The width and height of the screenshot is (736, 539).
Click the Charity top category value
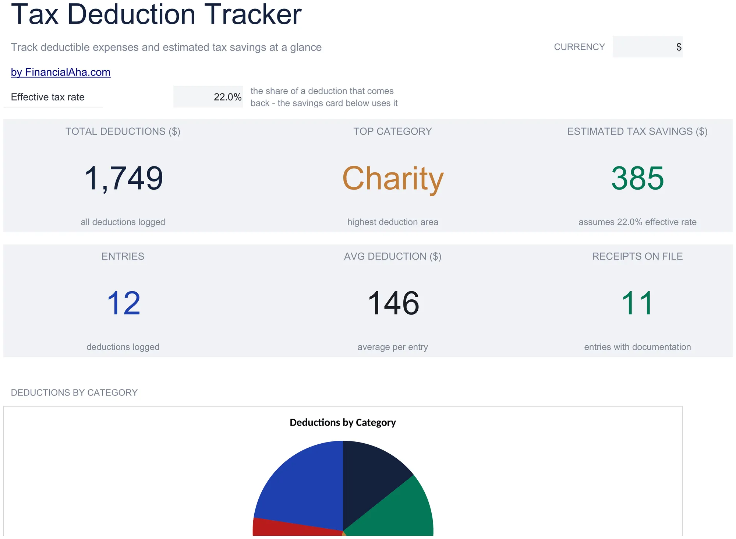(393, 179)
